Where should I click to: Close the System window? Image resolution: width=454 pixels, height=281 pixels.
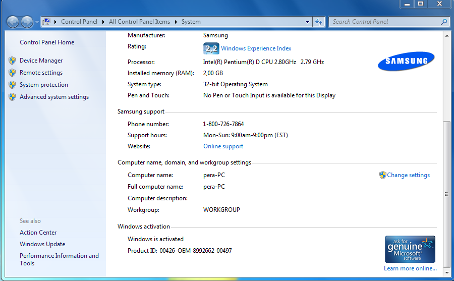(439, 4)
